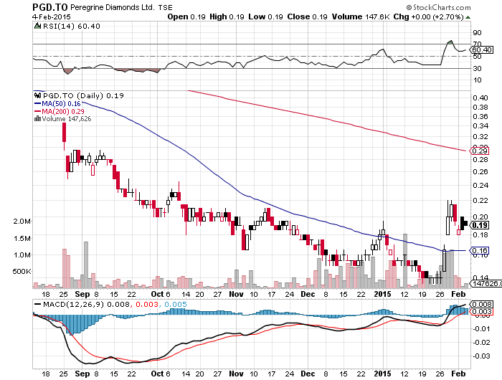Click the blue MA(50) 0.16 price tag
Viewport: 502px width, 380px height.
coord(479,250)
